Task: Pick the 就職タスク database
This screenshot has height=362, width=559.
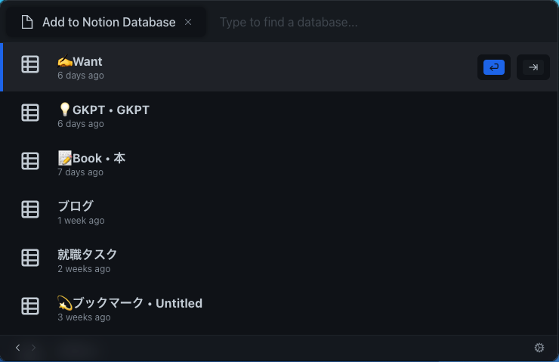Action: 279,261
